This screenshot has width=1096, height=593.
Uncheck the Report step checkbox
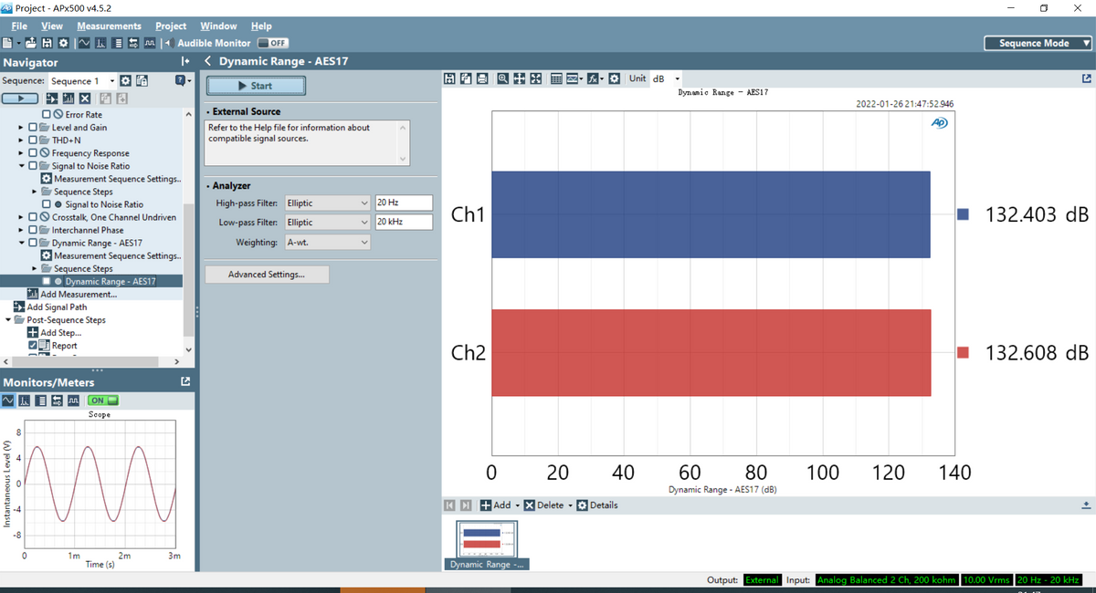point(33,346)
